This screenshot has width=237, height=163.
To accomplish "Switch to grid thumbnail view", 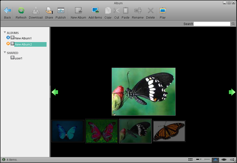I will (190, 159).
